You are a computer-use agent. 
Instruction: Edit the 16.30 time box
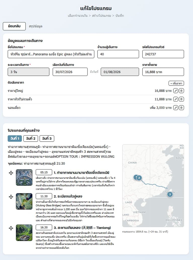pos(44,227)
